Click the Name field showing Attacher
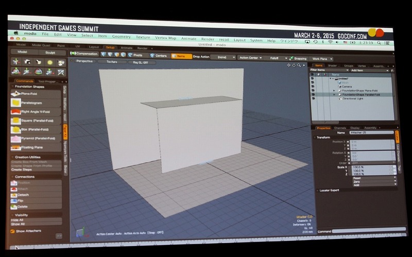Viewport: 412px width, 257px height. tap(371, 133)
